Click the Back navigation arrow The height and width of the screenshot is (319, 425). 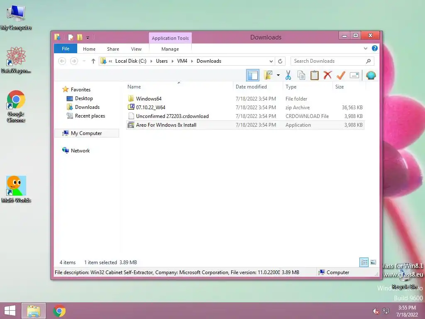click(x=62, y=61)
